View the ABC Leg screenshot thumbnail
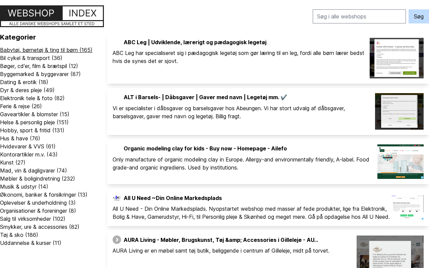 pyautogui.click(x=396, y=58)
